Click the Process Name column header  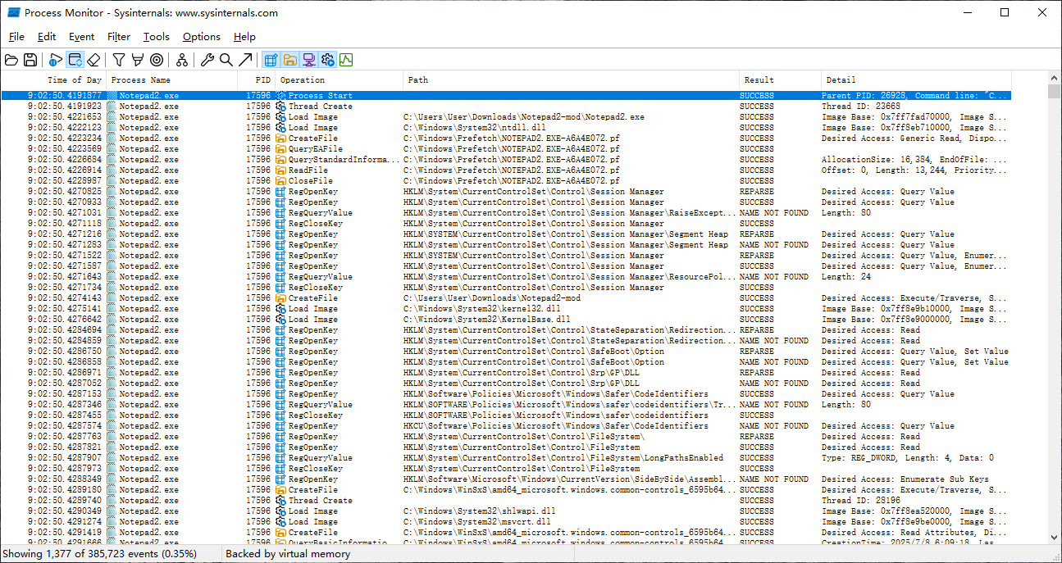click(x=172, y=80)
